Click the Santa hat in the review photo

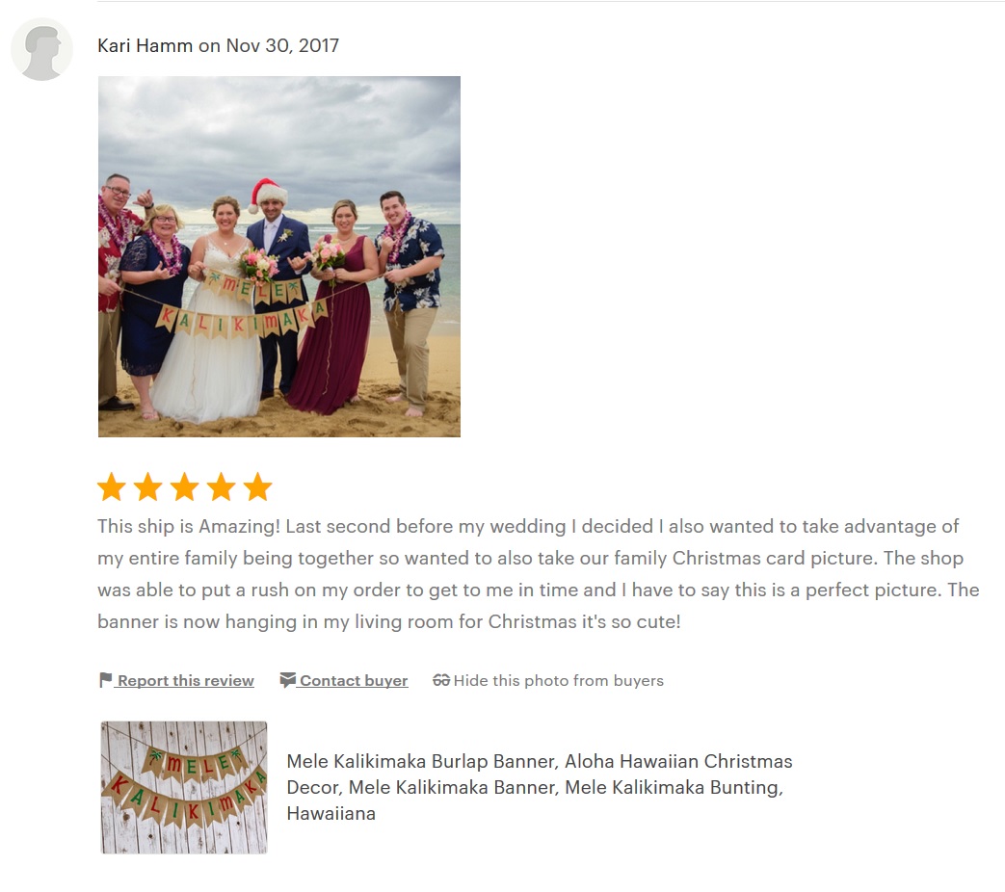tap(267, 195)
